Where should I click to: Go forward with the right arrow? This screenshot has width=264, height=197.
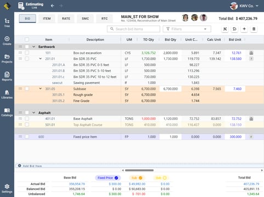(61, 6)
